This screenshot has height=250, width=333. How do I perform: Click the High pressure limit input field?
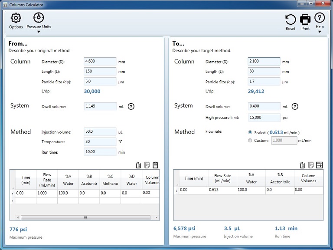click(264, 118)
